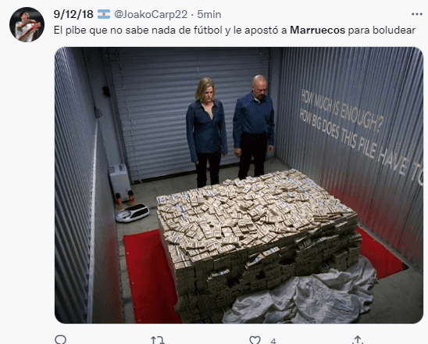This screenshot has height=344, width=428.
Task: Open the JoakoCarp22 profile avatar
Action: click(27, 24)
